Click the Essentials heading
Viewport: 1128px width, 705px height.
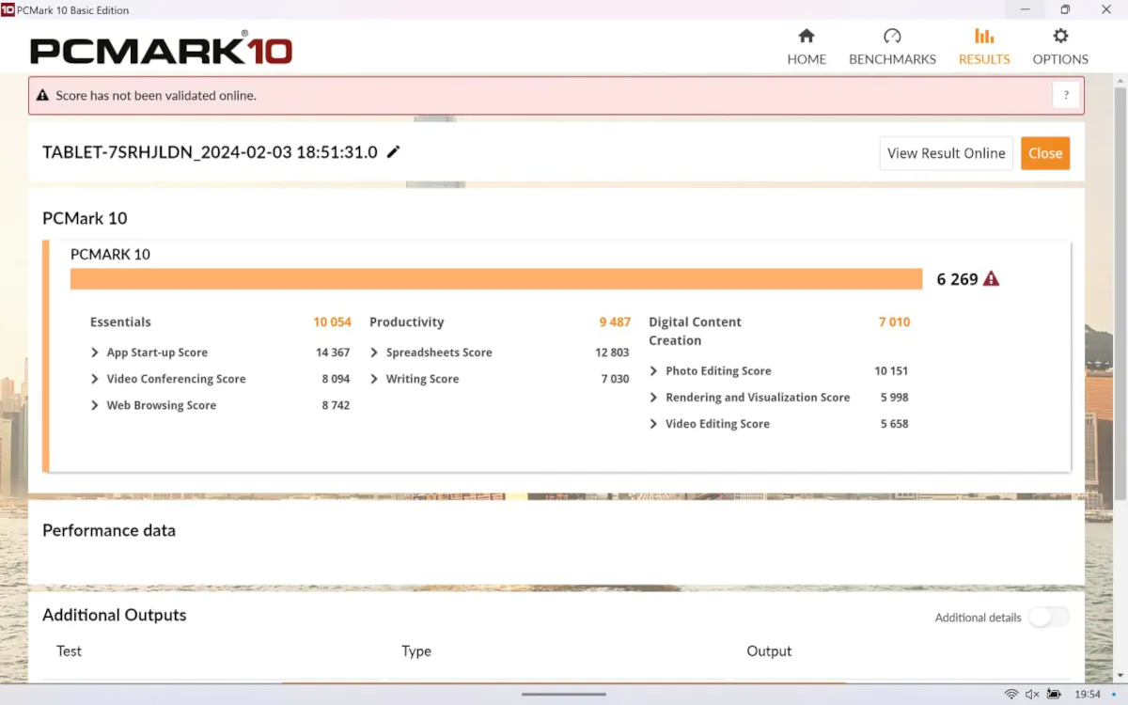120,322
